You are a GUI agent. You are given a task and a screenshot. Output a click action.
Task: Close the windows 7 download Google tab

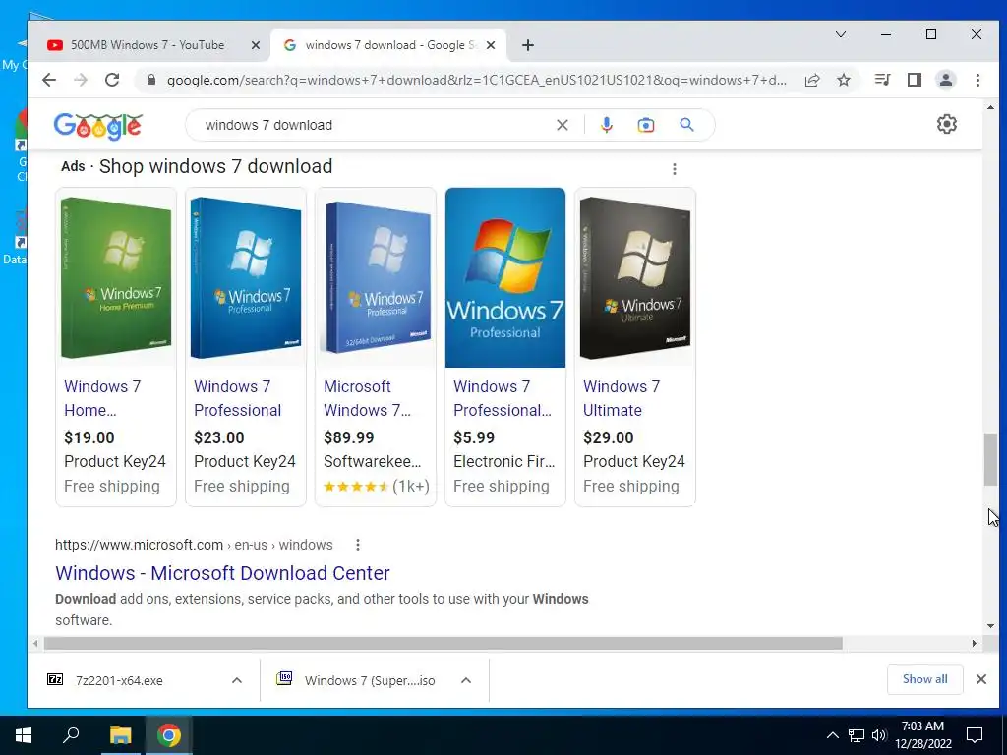[x=491, y=45]
